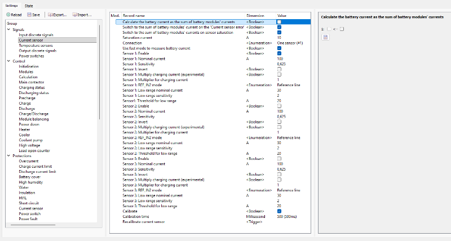Screen dimensions: 451x241
Task: Click the tree panel horizontal scrollbar
Action: point(33,225)
